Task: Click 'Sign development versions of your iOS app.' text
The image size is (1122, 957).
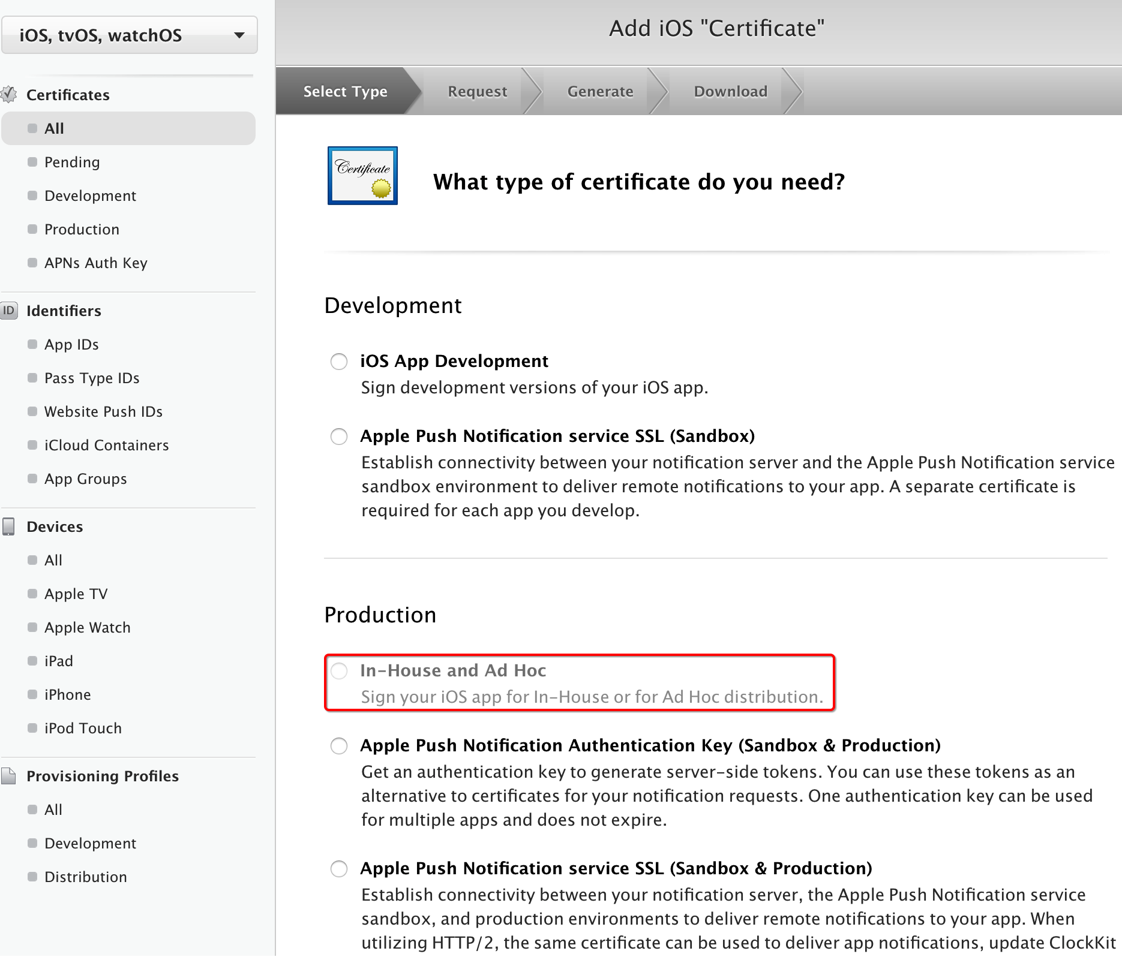Action: point(535,387)
